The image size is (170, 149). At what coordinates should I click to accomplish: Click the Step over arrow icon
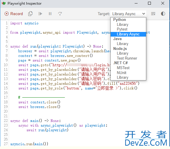click(x=60, y=14)
